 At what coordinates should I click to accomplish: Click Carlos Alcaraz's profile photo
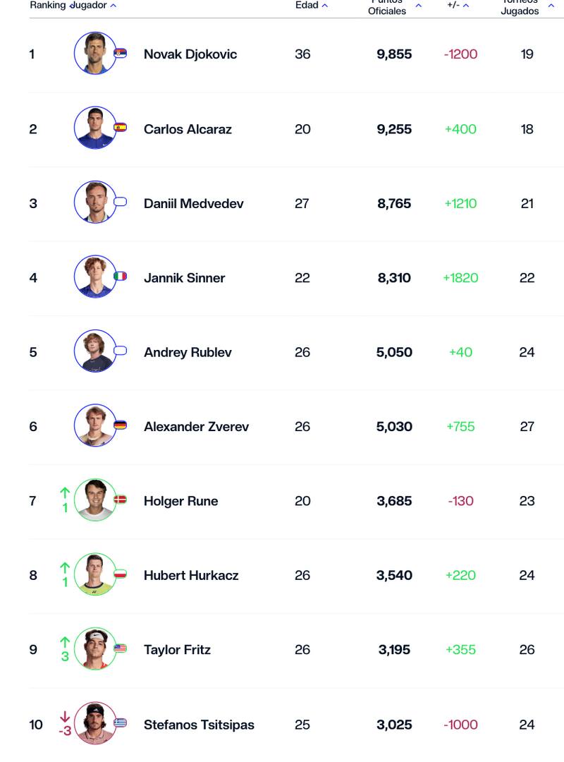pyautogui.click(x=94, y=127)
